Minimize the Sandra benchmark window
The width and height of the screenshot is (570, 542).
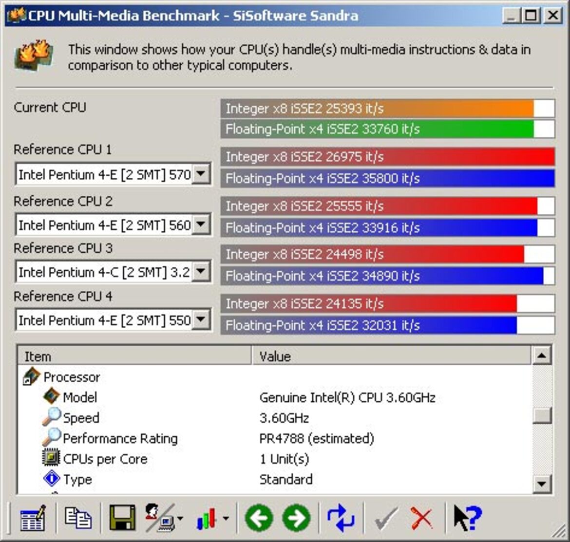click(x=511, y=16)
